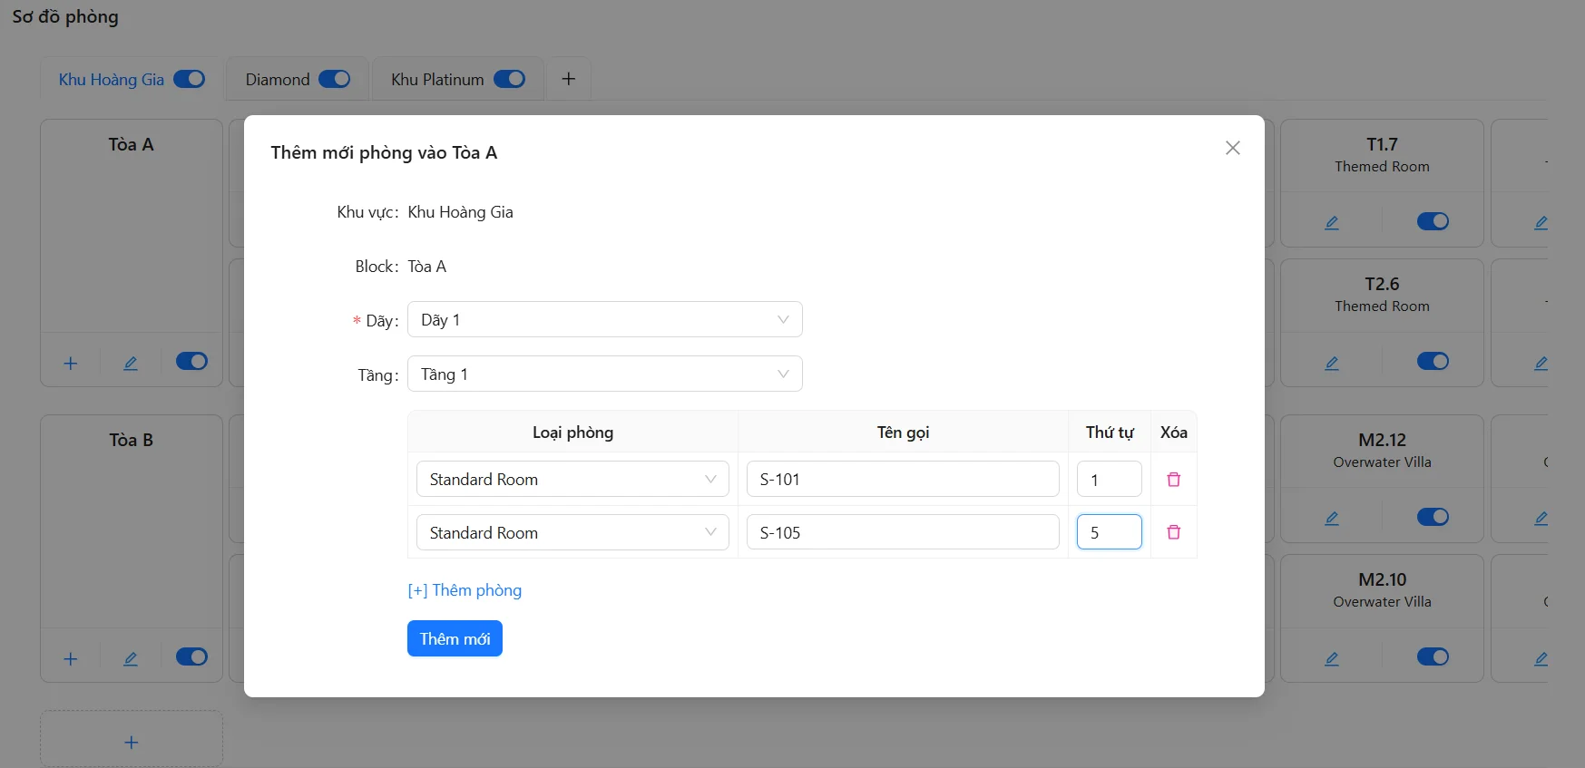Disable the Diamond area switch

[x=334, y=79]
